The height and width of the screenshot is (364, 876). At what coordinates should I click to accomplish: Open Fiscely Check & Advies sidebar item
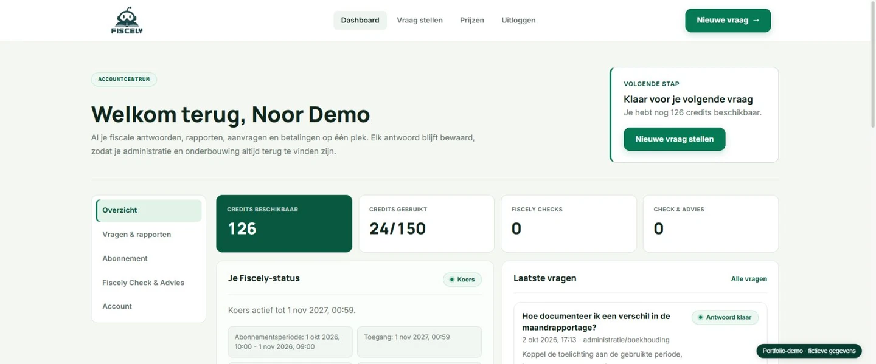(x=149, y=283)
